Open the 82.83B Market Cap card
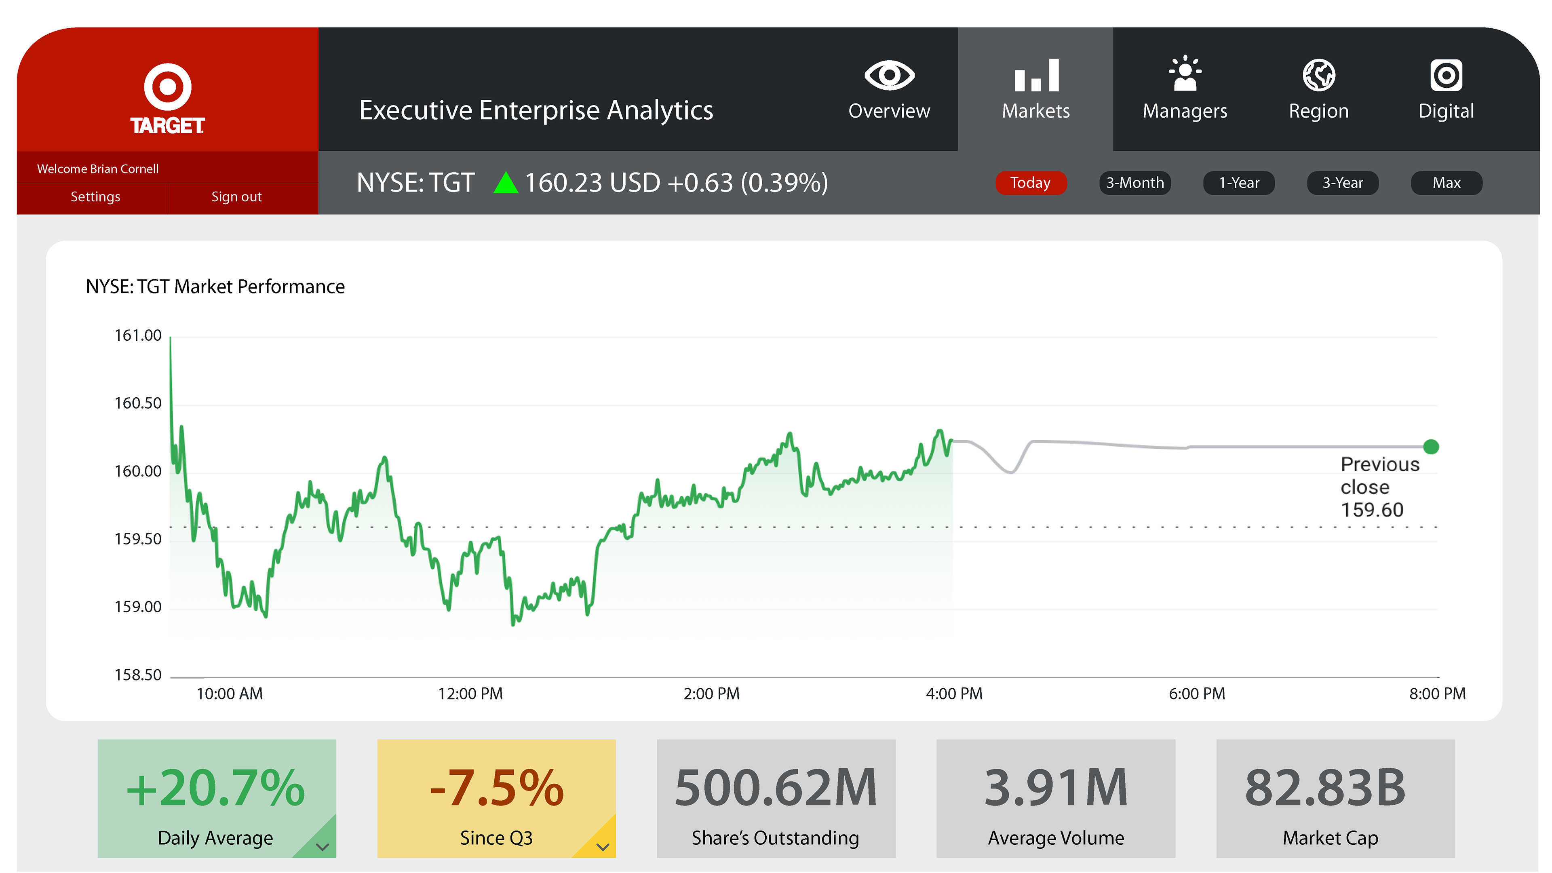This screenshot has width=1552, height=873. [x=1335, y=798]
